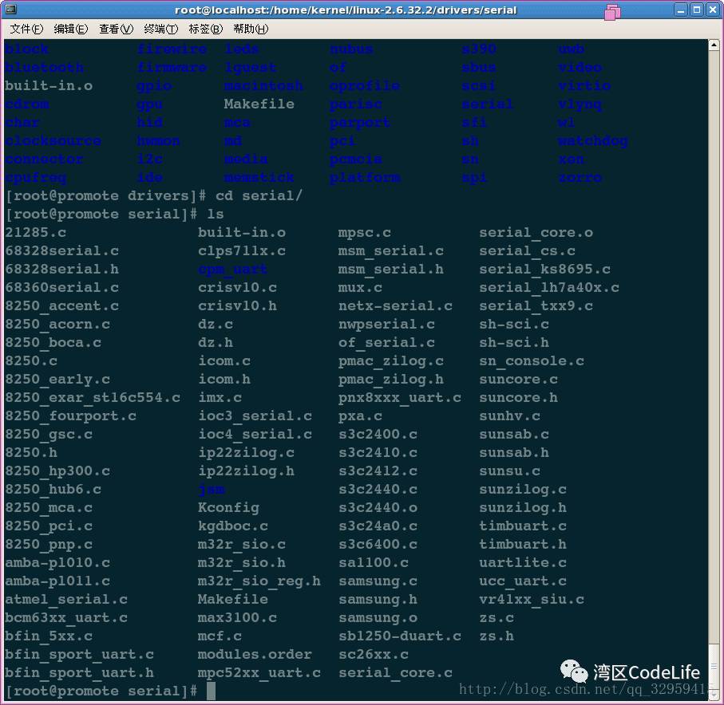Click the file name pmac_zilog.c
Screen dimensions: 724x705
pyautogui.click(x=391, y=360)
